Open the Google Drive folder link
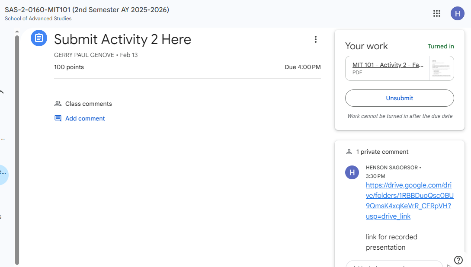The image size is (471, 267). (409, 200)
